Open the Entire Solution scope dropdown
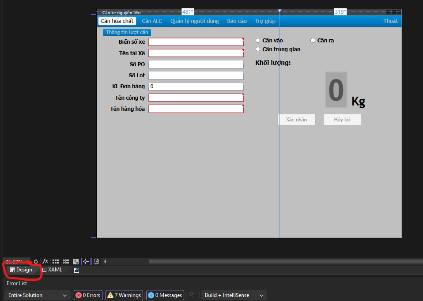The image size is (423, 301). pyautogui.click(x=38, y=295)
